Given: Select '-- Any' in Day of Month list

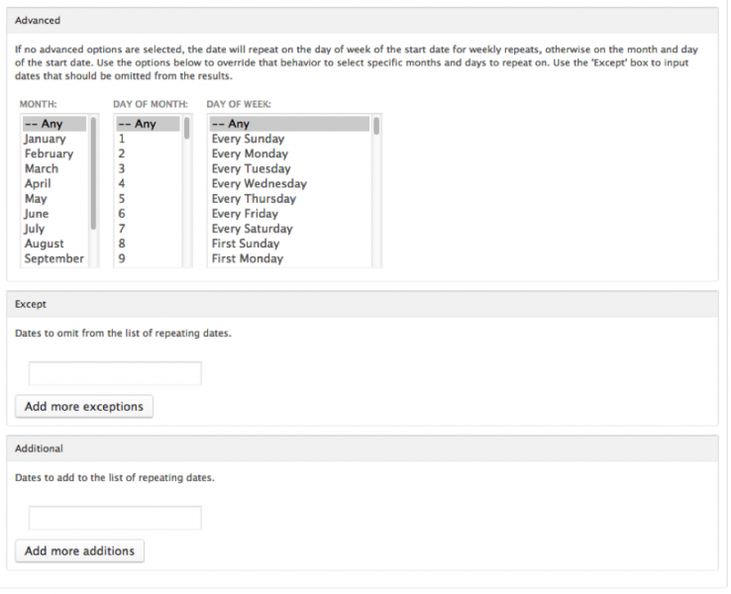Looking at the screenshot, I should click(x=136, y=125).
